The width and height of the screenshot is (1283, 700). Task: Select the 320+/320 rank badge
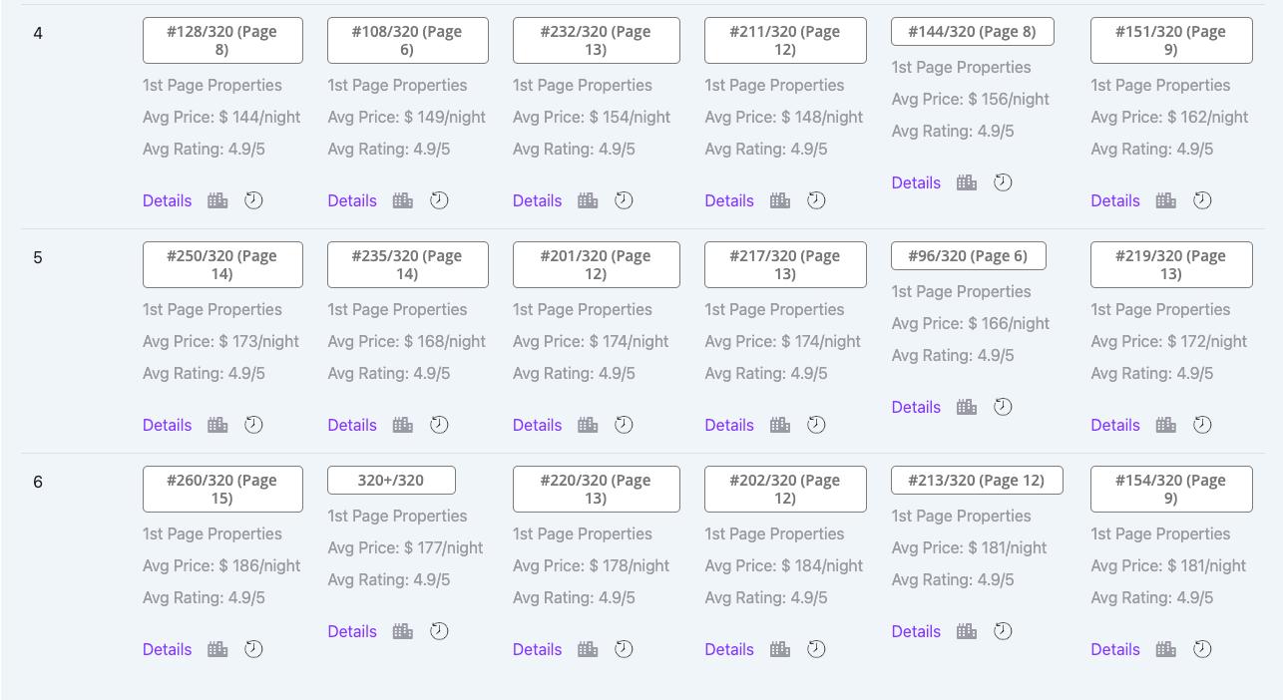click(x=391, y=481)
